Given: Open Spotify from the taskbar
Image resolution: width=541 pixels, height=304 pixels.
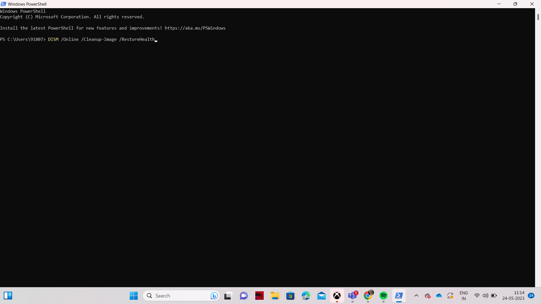Looking at the screenshot, I should tap(383, 296).
